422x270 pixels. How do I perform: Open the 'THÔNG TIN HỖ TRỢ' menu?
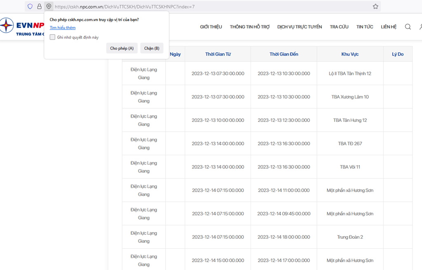[x=249, y=27]
